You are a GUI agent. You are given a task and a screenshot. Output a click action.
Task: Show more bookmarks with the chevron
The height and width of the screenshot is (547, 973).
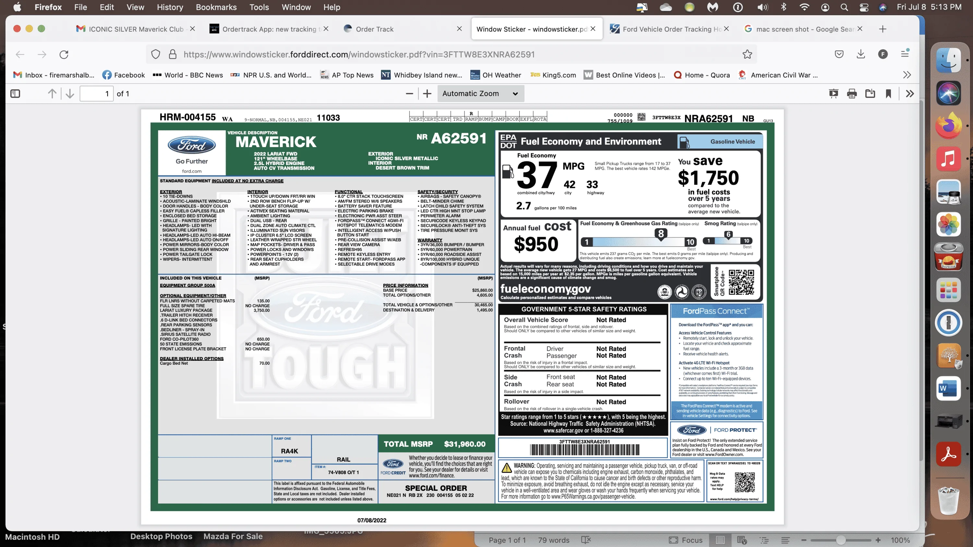click(x=907, y=75)
